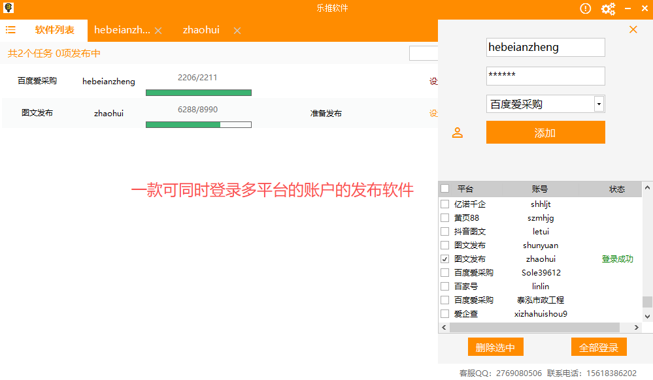Close the add-account panel with its X
This screenshot has width=653, height=380.
[632, 29]
